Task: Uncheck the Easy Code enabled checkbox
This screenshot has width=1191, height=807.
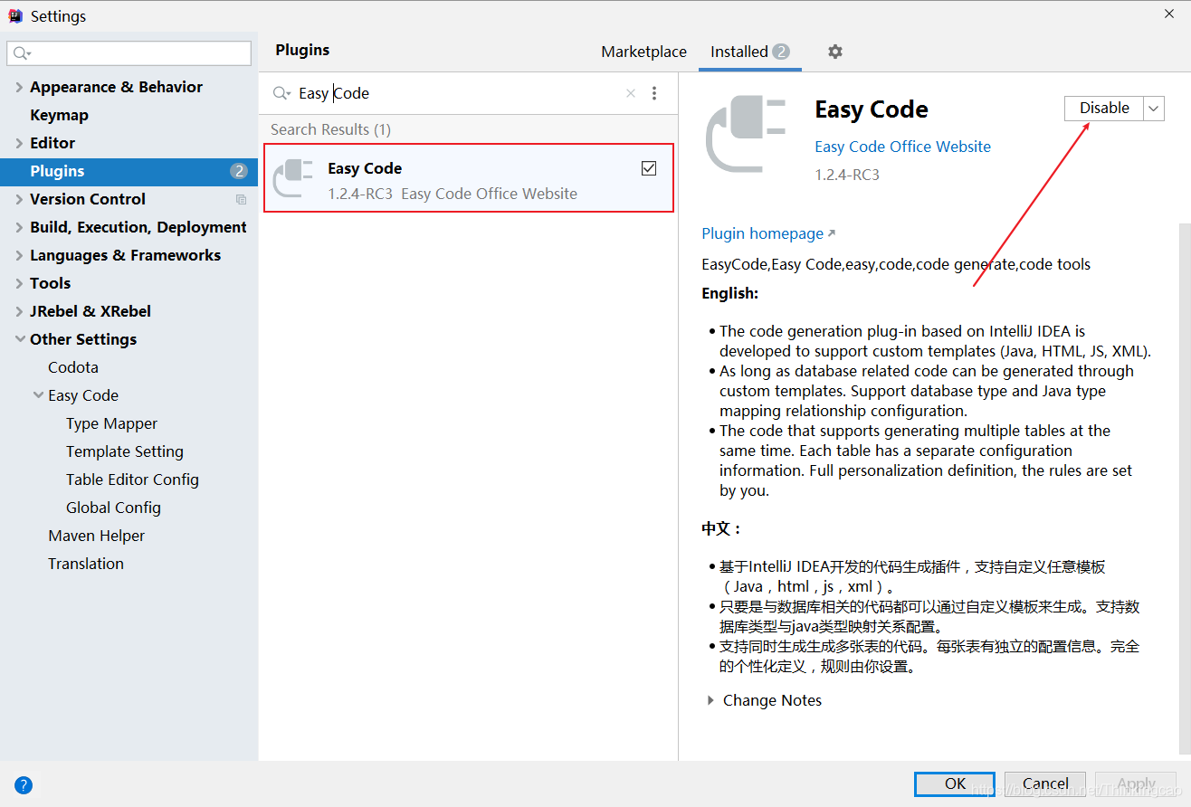Action: click(649, 168)
